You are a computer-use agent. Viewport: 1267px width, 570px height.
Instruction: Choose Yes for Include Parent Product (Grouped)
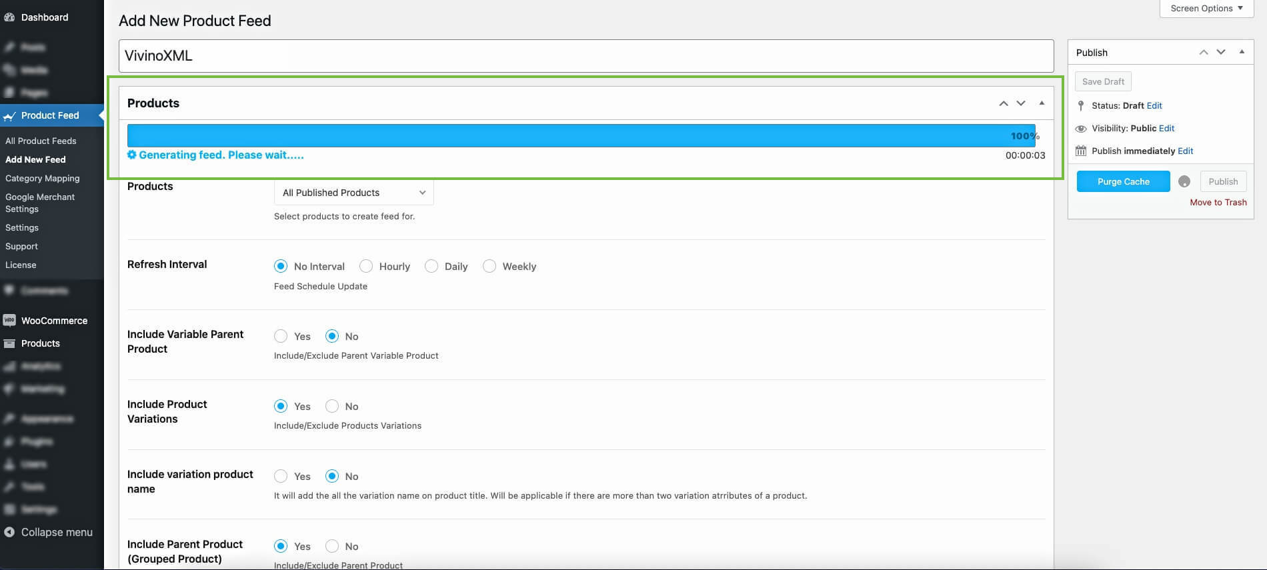[281, 546]
